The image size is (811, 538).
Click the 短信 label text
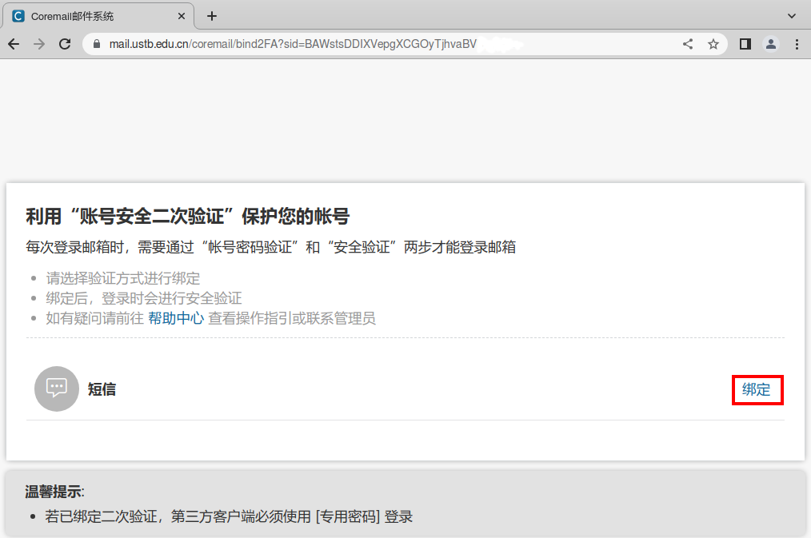(102, 389)
